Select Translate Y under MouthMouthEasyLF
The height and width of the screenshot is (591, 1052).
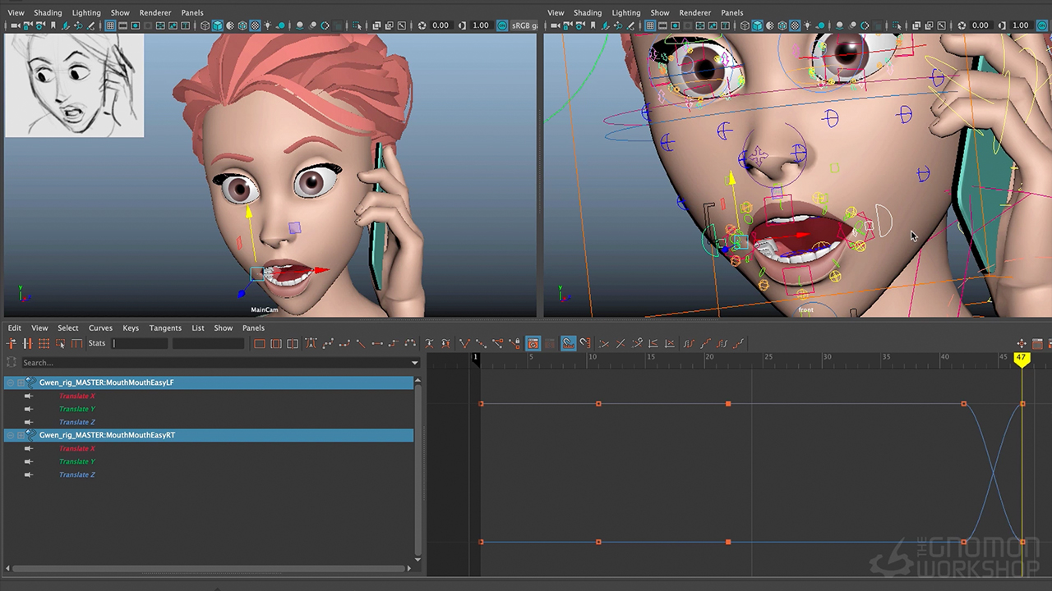(77, 409)
